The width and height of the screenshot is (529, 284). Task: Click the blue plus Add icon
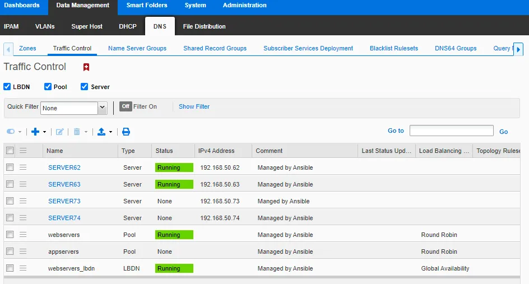[35, 132]
